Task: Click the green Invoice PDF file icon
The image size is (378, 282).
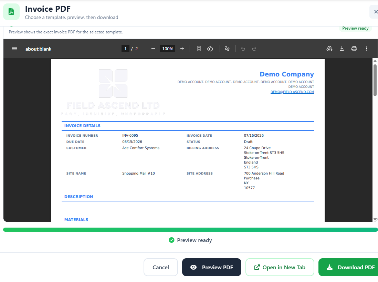Action: [11, 12]
